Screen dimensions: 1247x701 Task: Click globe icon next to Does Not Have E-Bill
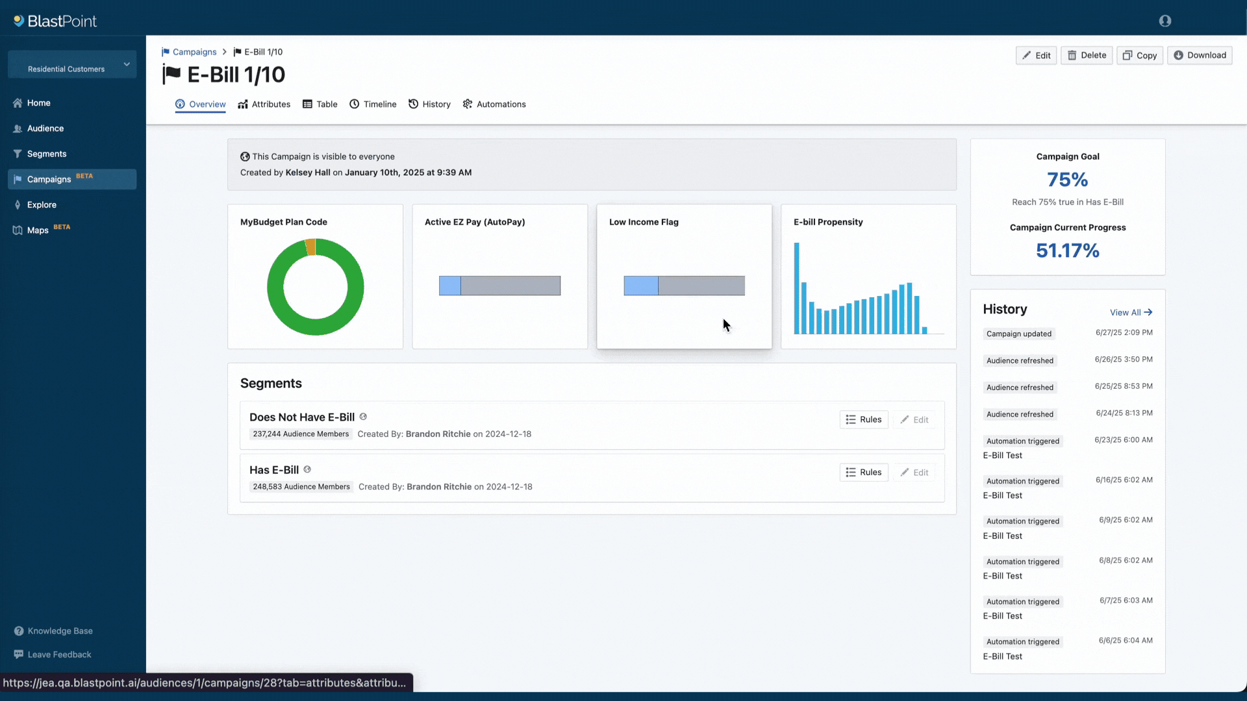coord(363,417)
